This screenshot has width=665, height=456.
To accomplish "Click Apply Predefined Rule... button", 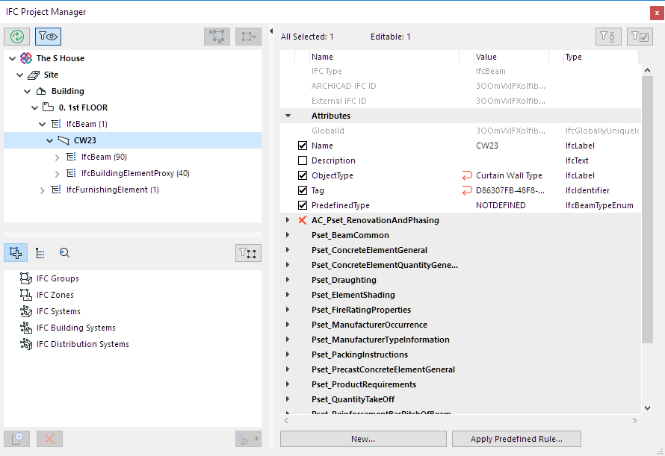I will click(516, 439).
